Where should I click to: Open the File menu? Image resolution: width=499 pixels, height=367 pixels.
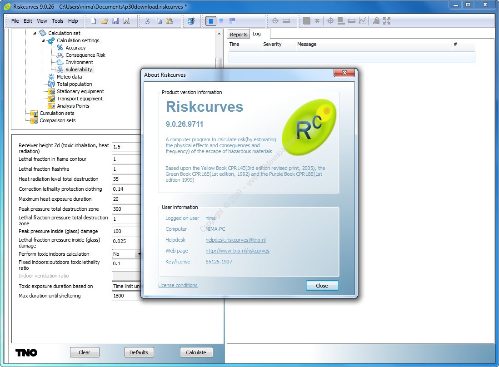tap(15, 21)
